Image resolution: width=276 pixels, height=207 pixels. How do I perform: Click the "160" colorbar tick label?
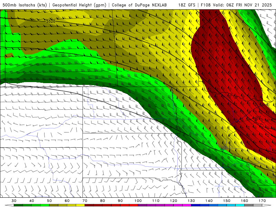[x=245, y=201]
